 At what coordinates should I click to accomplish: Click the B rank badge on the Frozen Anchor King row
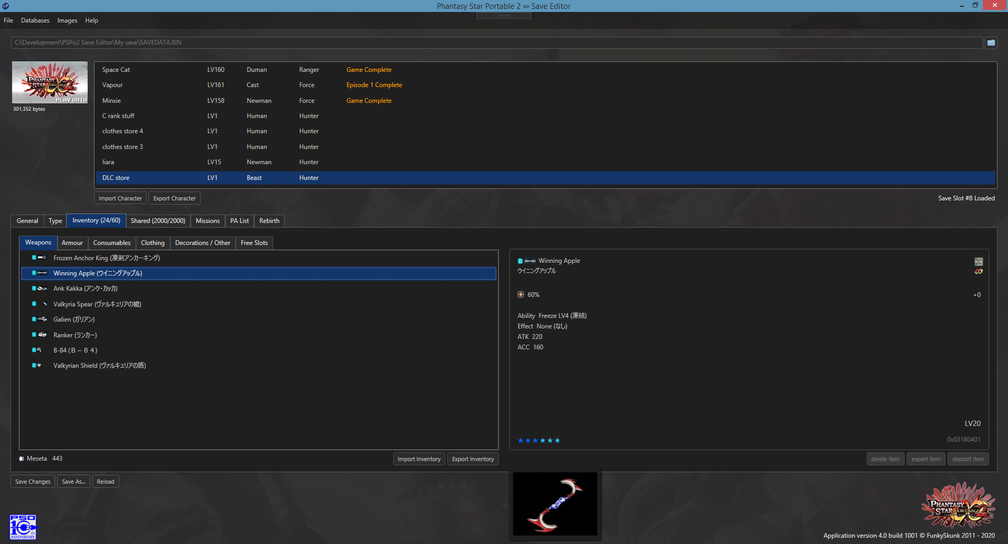pyautogui.click(x=34, y=258)
